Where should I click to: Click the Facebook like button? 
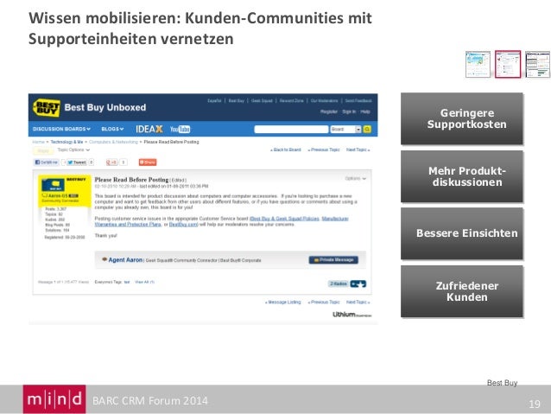pyautogui.click(x=46, y=162)
